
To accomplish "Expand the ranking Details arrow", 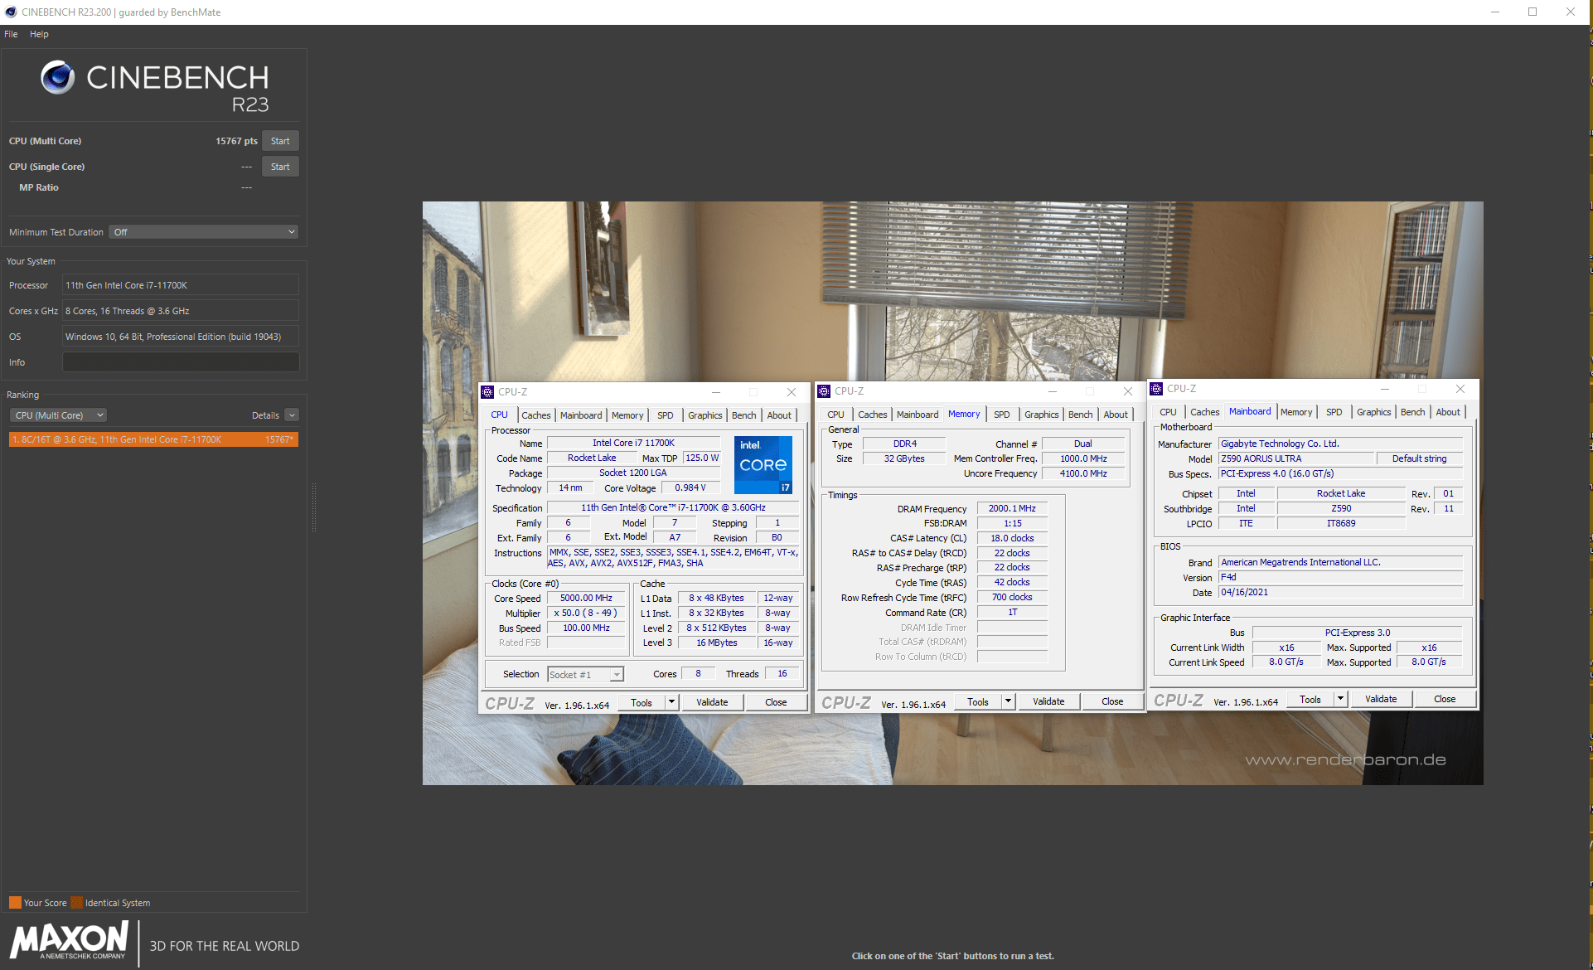I will click(292, 415).
